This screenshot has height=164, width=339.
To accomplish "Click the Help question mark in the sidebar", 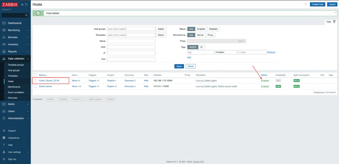I will pyautogui.click(x=4, y=145).
